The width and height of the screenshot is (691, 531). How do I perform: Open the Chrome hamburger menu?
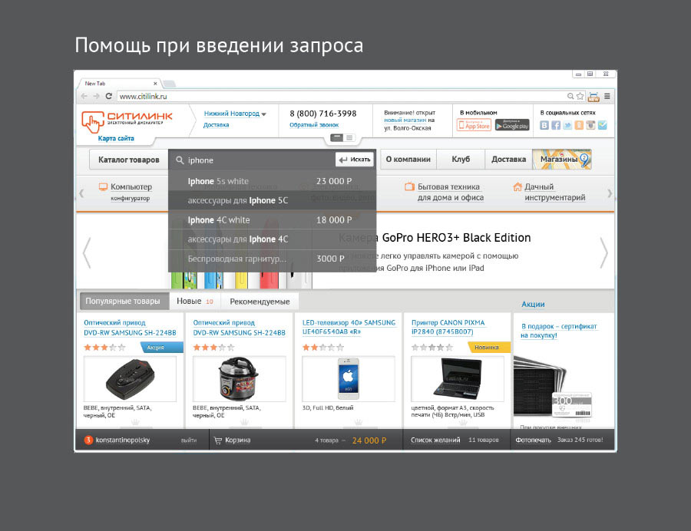[607, 97]
